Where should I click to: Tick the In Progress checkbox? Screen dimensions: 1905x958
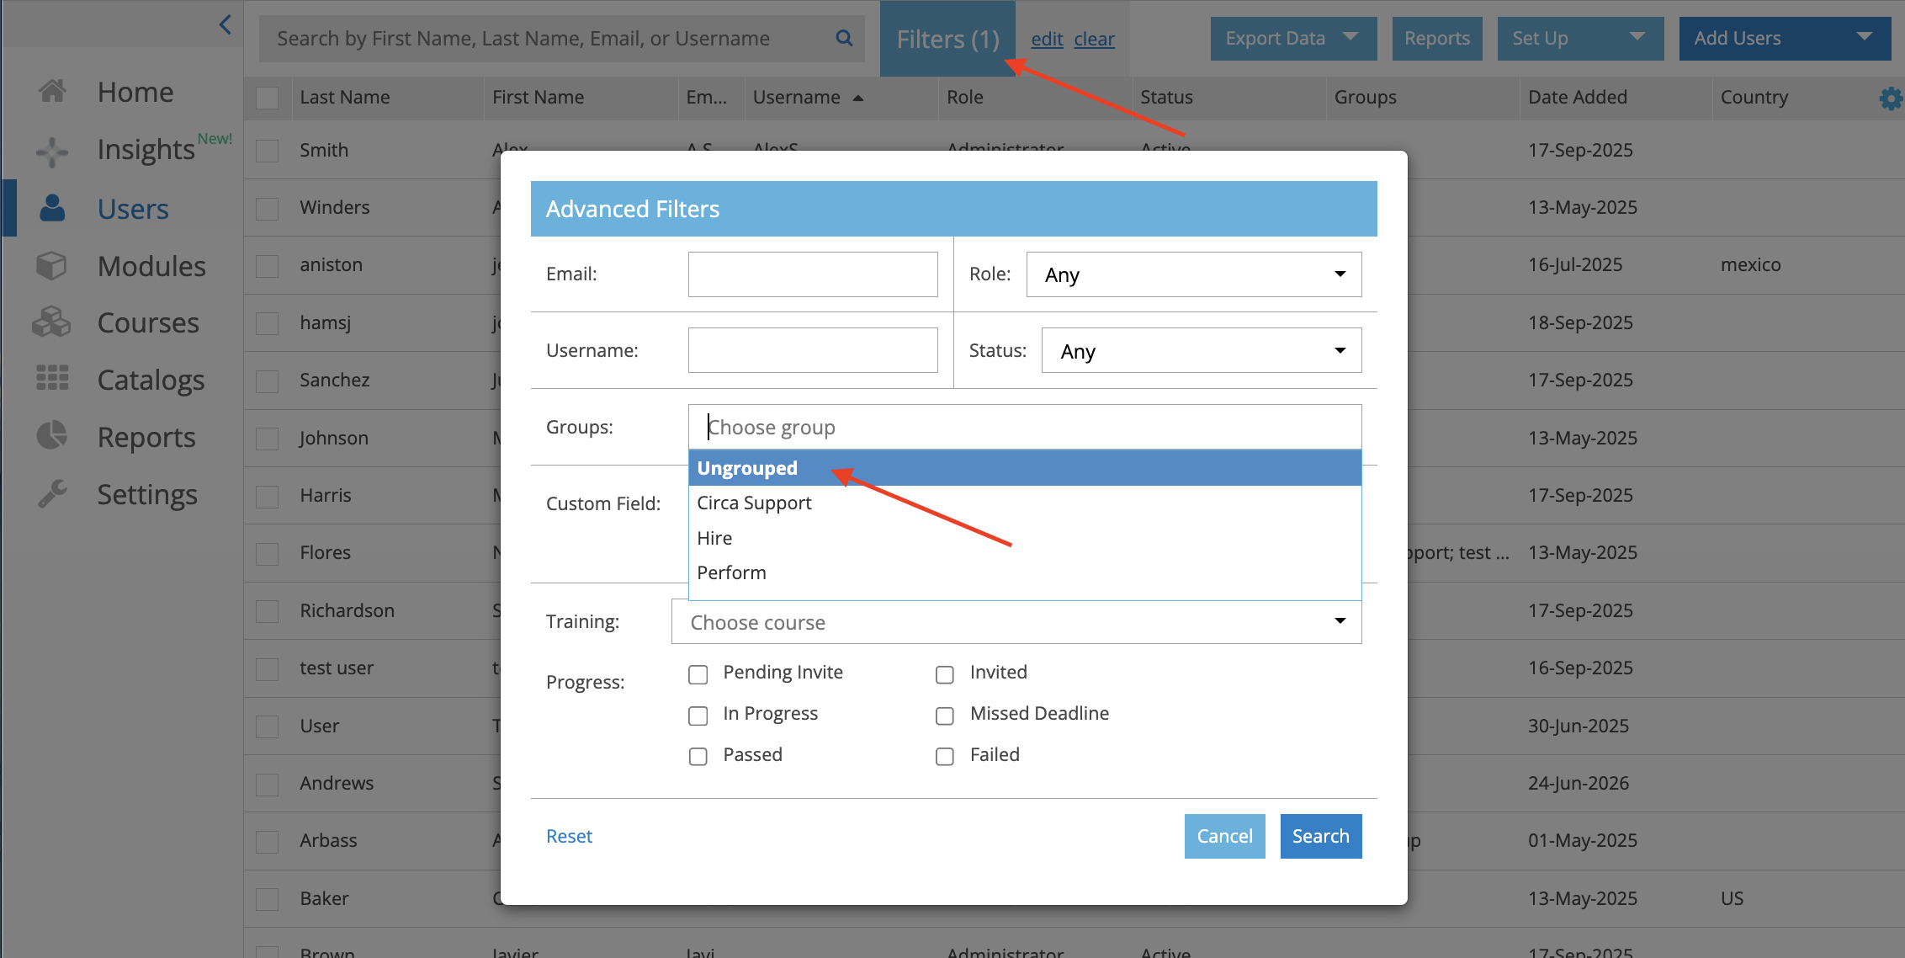[x=698, y=716]
